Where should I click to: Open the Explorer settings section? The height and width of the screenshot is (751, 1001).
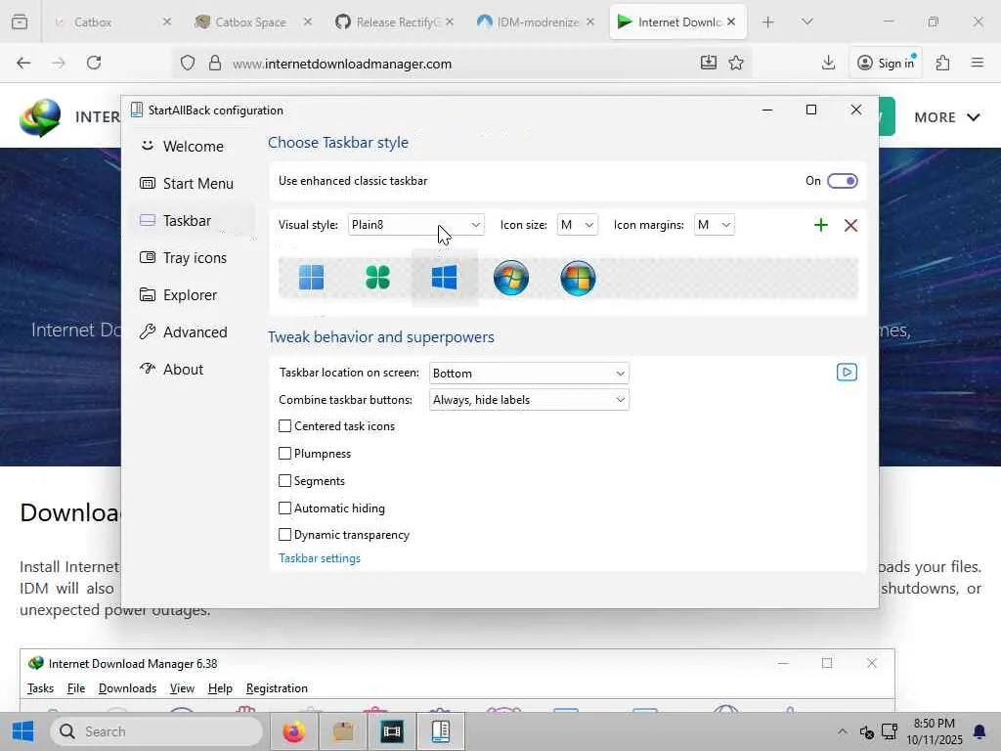[191, 295]
